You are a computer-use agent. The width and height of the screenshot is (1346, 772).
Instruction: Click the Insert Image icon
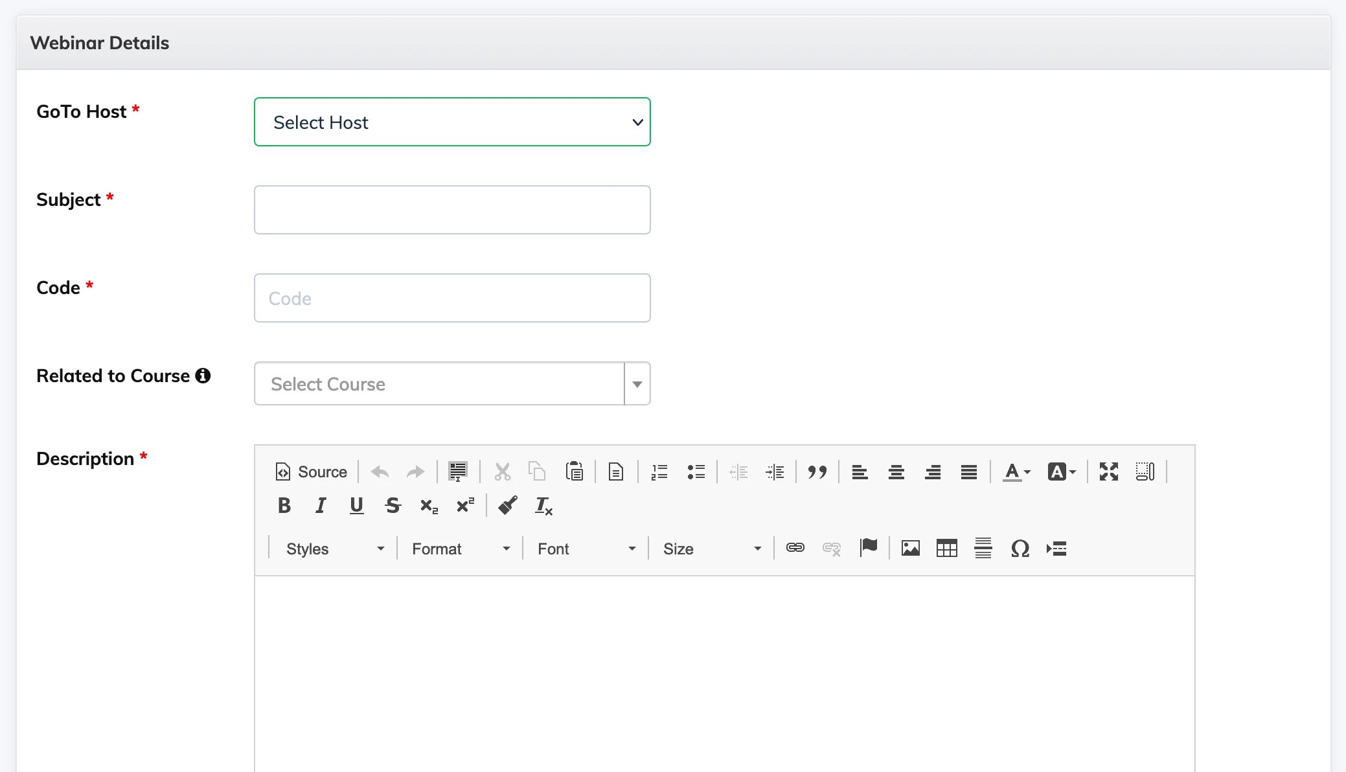(x=911, y=549)
